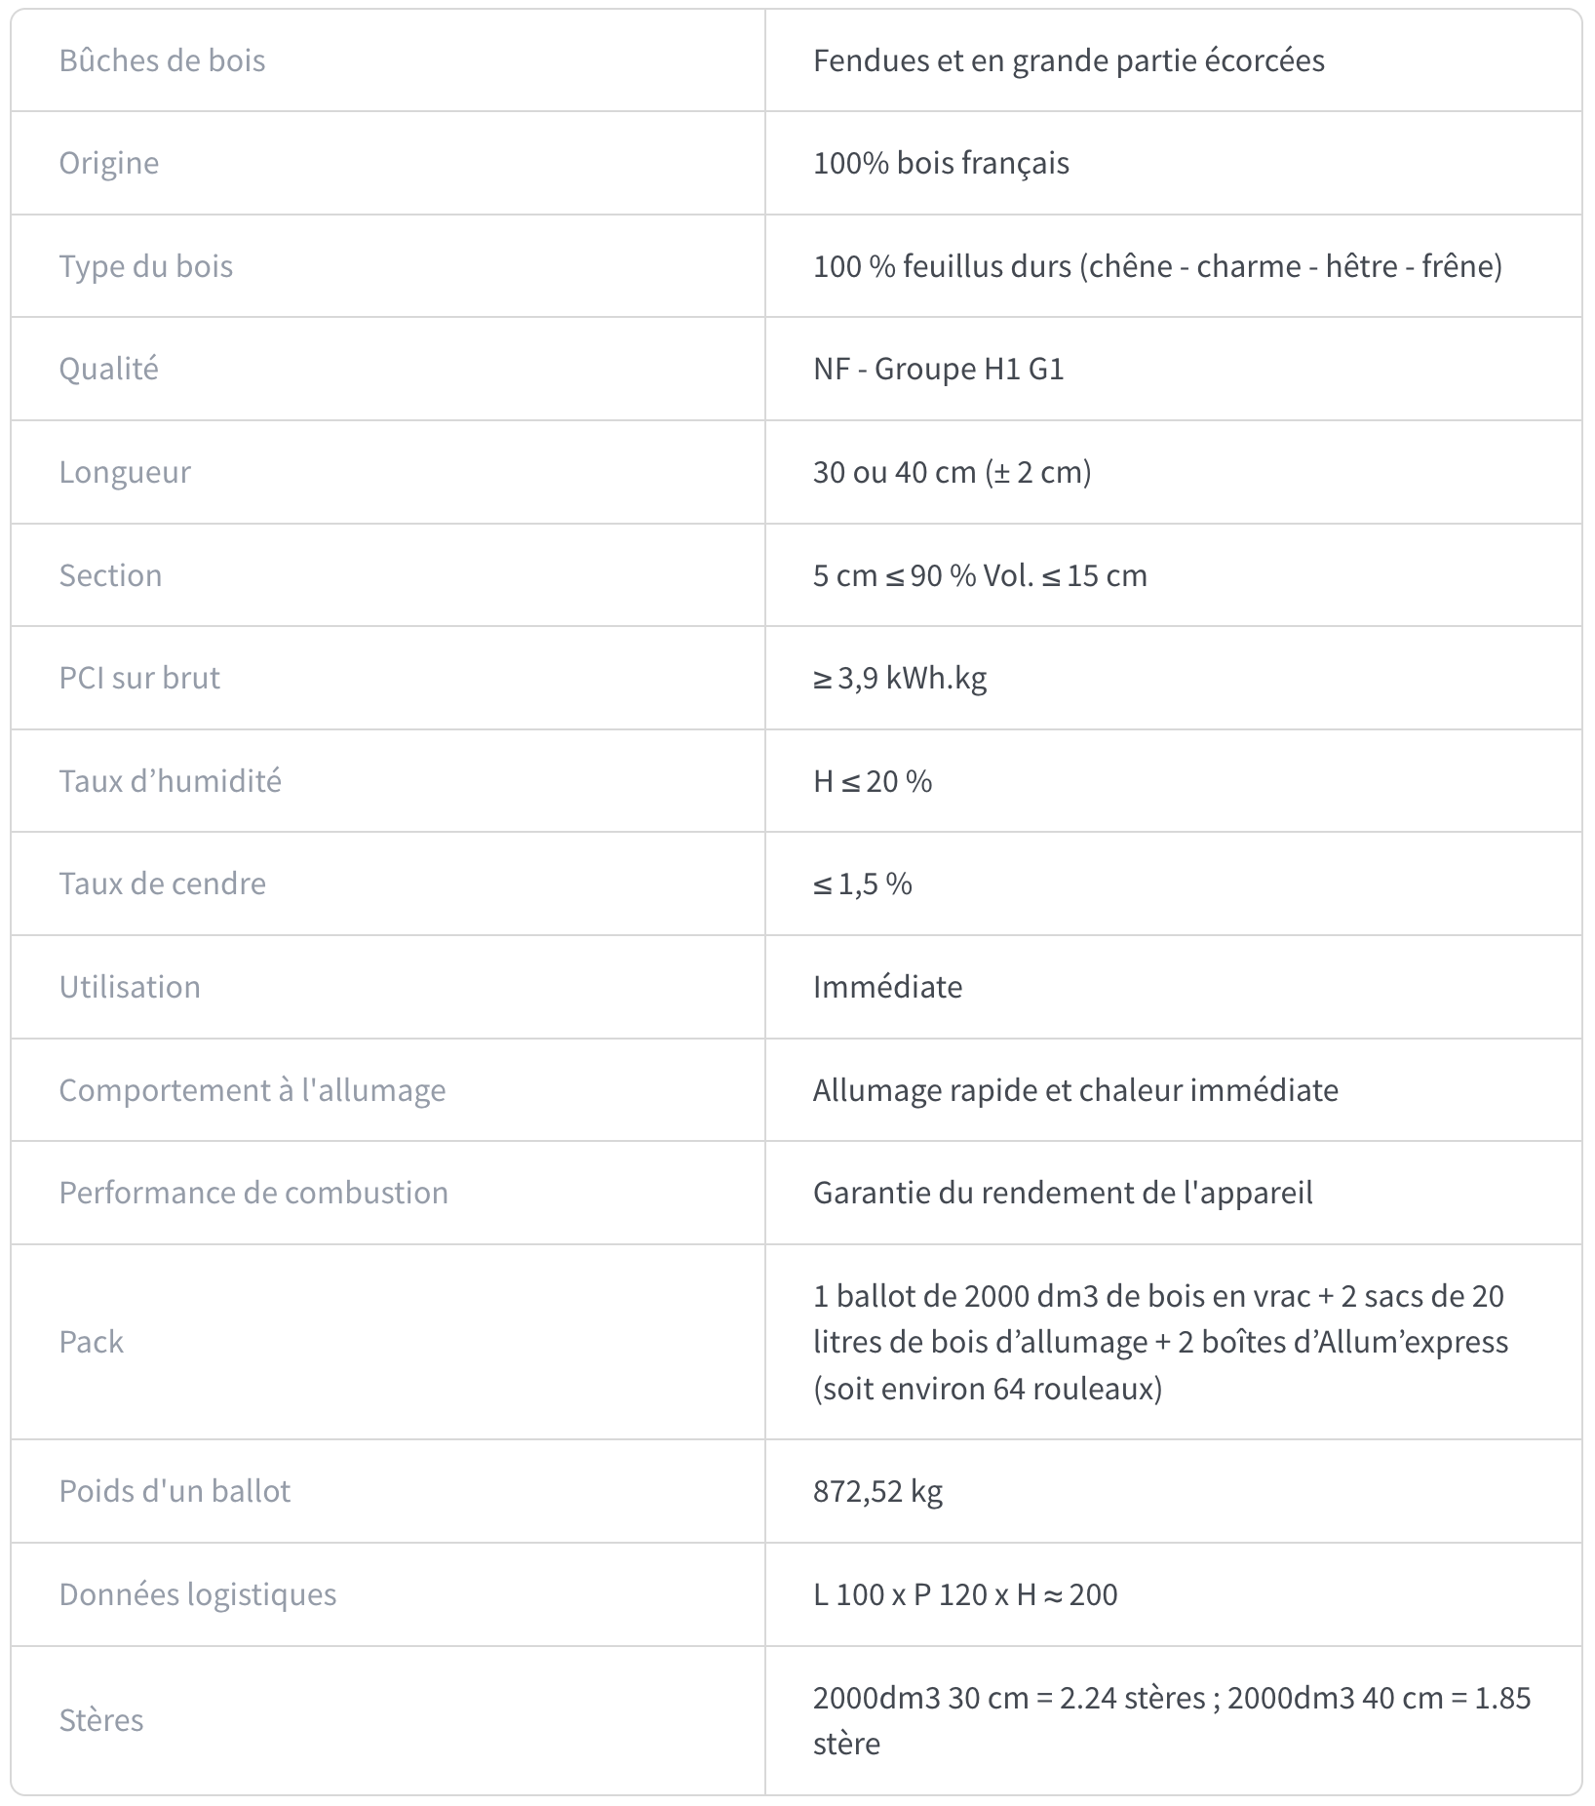Click the "Comportement à l'allumage" label

[x=252, y=1090]
